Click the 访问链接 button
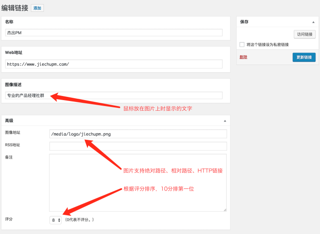The width and height of the screenshot is (320, 234). (305, 34)
